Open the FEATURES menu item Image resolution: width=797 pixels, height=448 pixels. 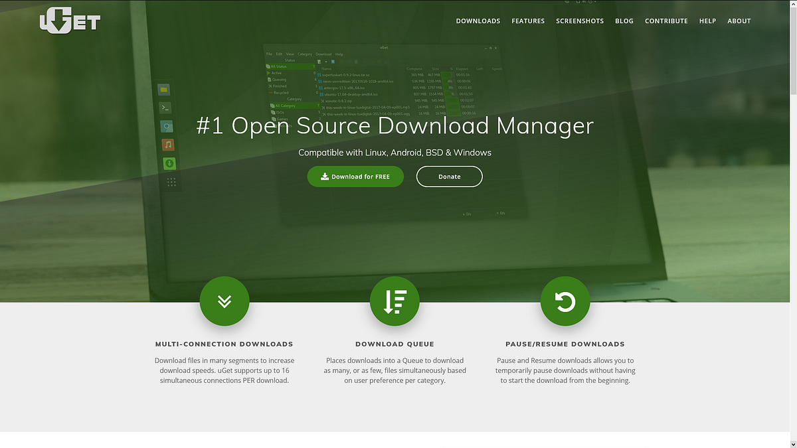pyautogui.click(x=528, y=21)
